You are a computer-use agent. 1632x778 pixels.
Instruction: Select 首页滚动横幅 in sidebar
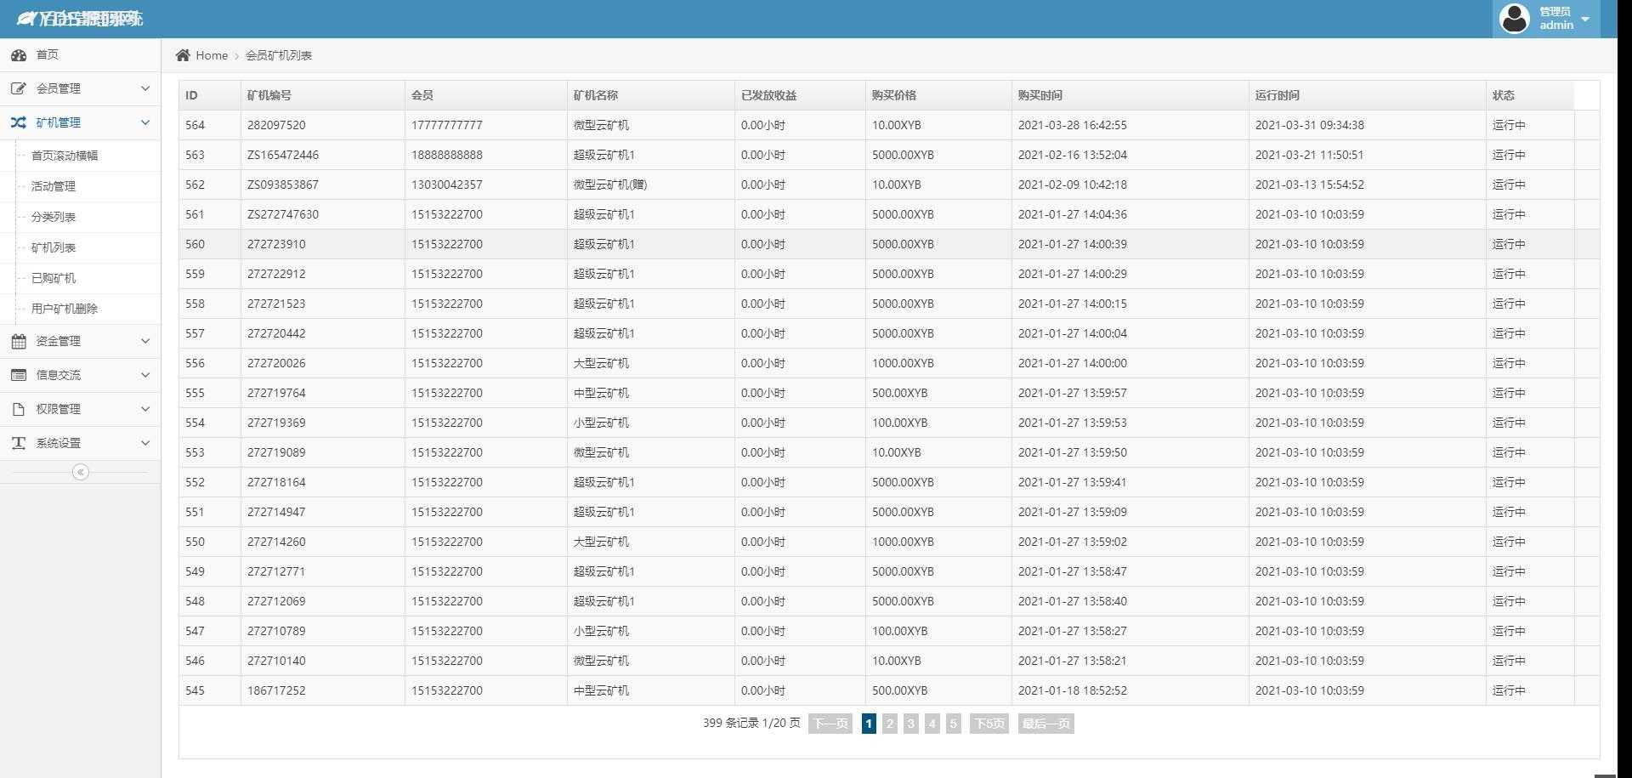click(x=65, y=156)
